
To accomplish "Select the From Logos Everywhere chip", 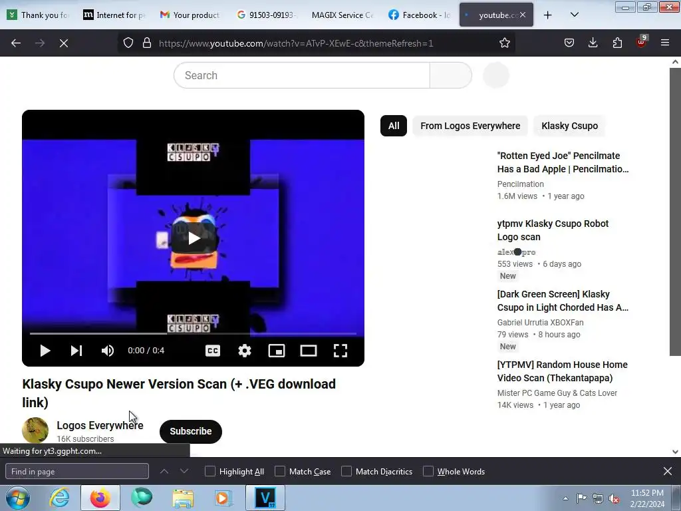I will (470, 126).
